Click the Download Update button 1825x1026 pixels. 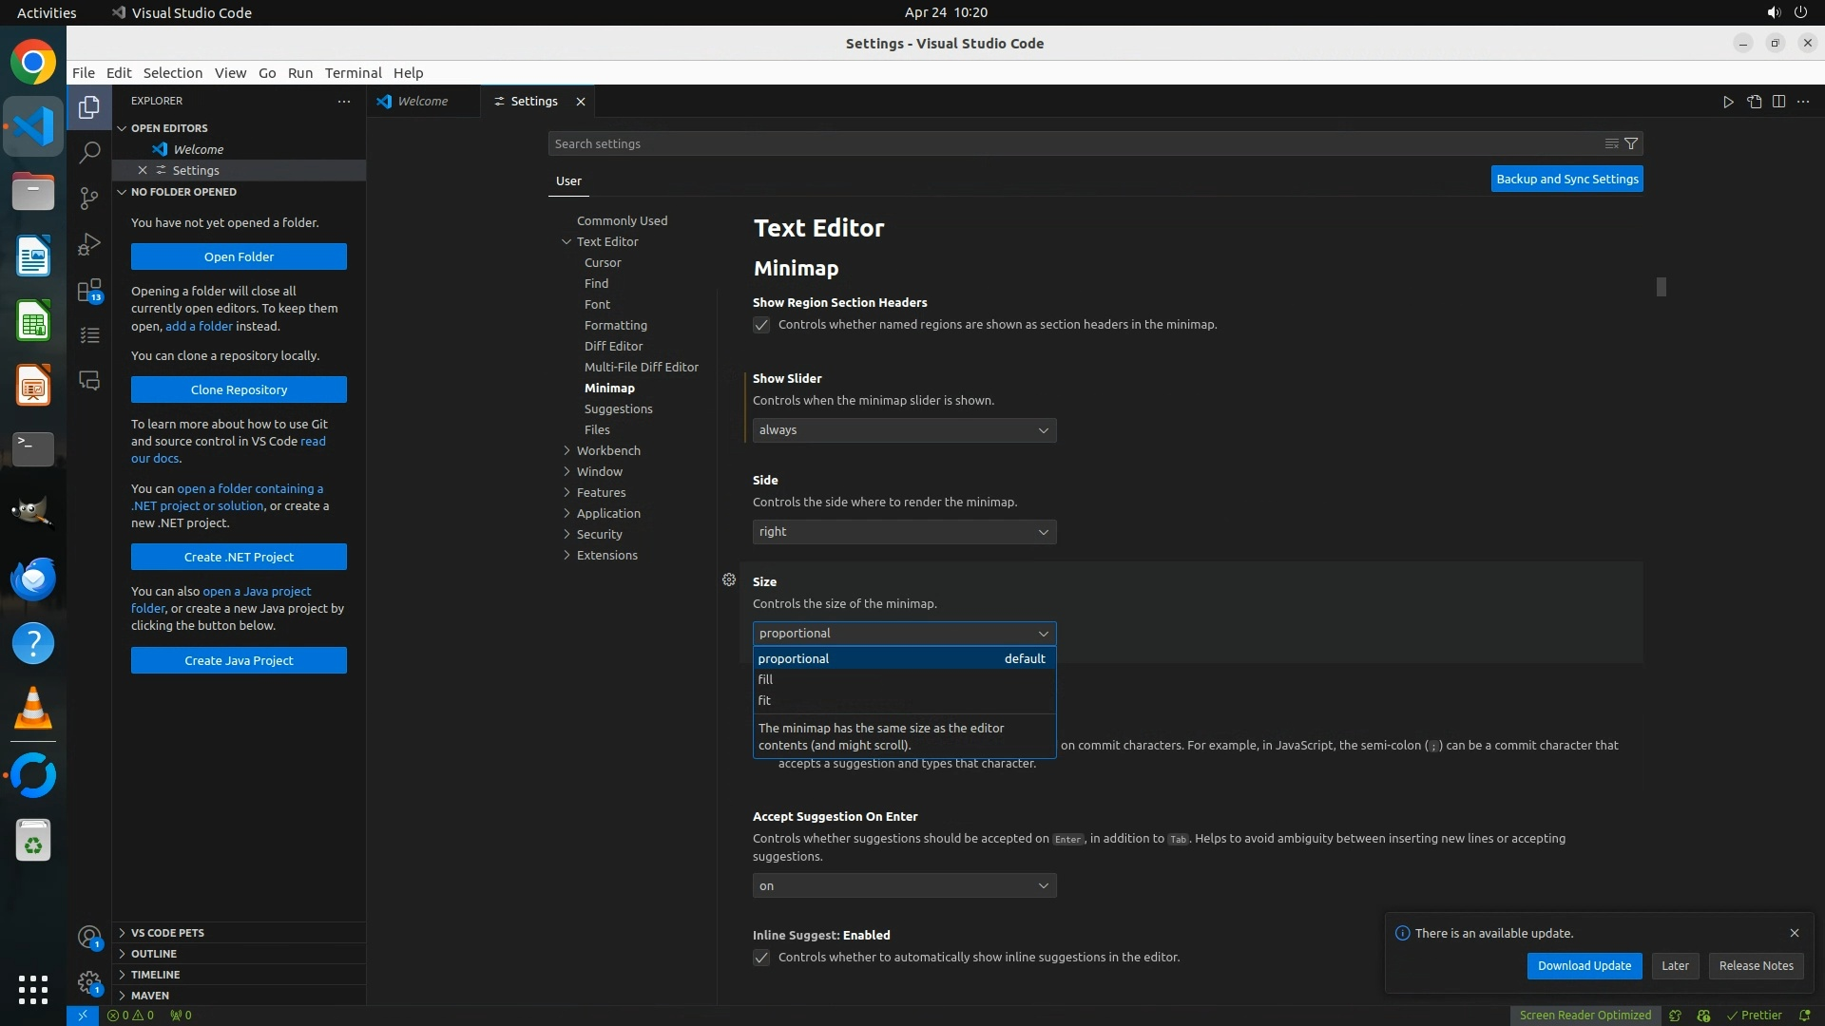pos(1584,965)
